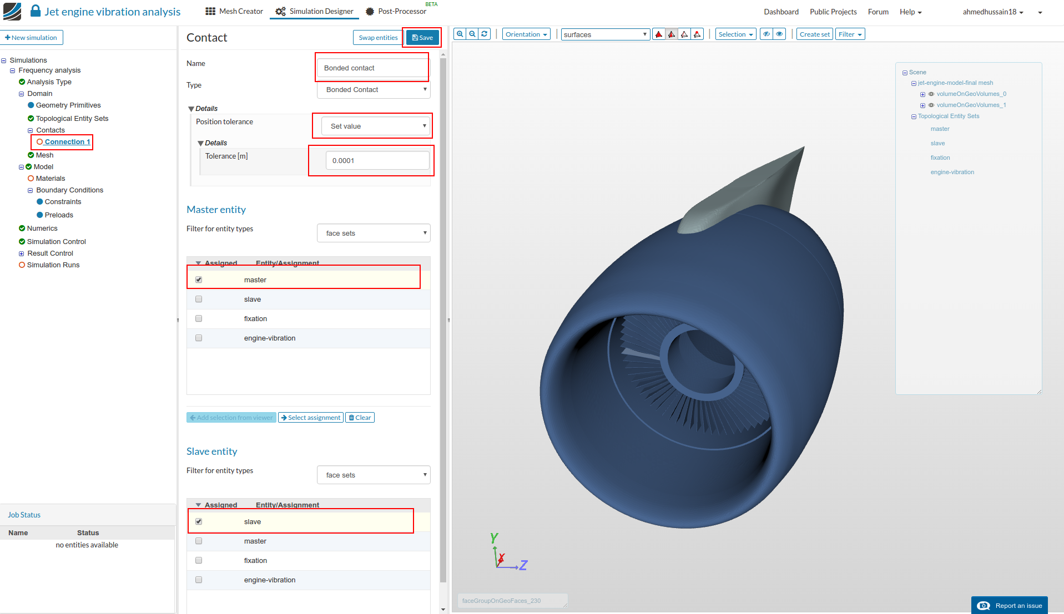
Task: Open the surfaces selection mode dropdown
Action: click(x=605, y=34)
